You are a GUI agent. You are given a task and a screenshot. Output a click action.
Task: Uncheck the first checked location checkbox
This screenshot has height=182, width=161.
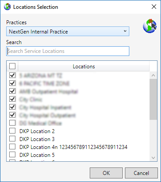12,75
